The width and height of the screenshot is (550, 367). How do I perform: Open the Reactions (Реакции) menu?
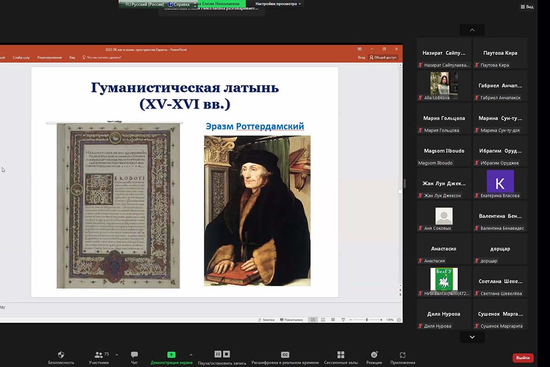(374, 355)
